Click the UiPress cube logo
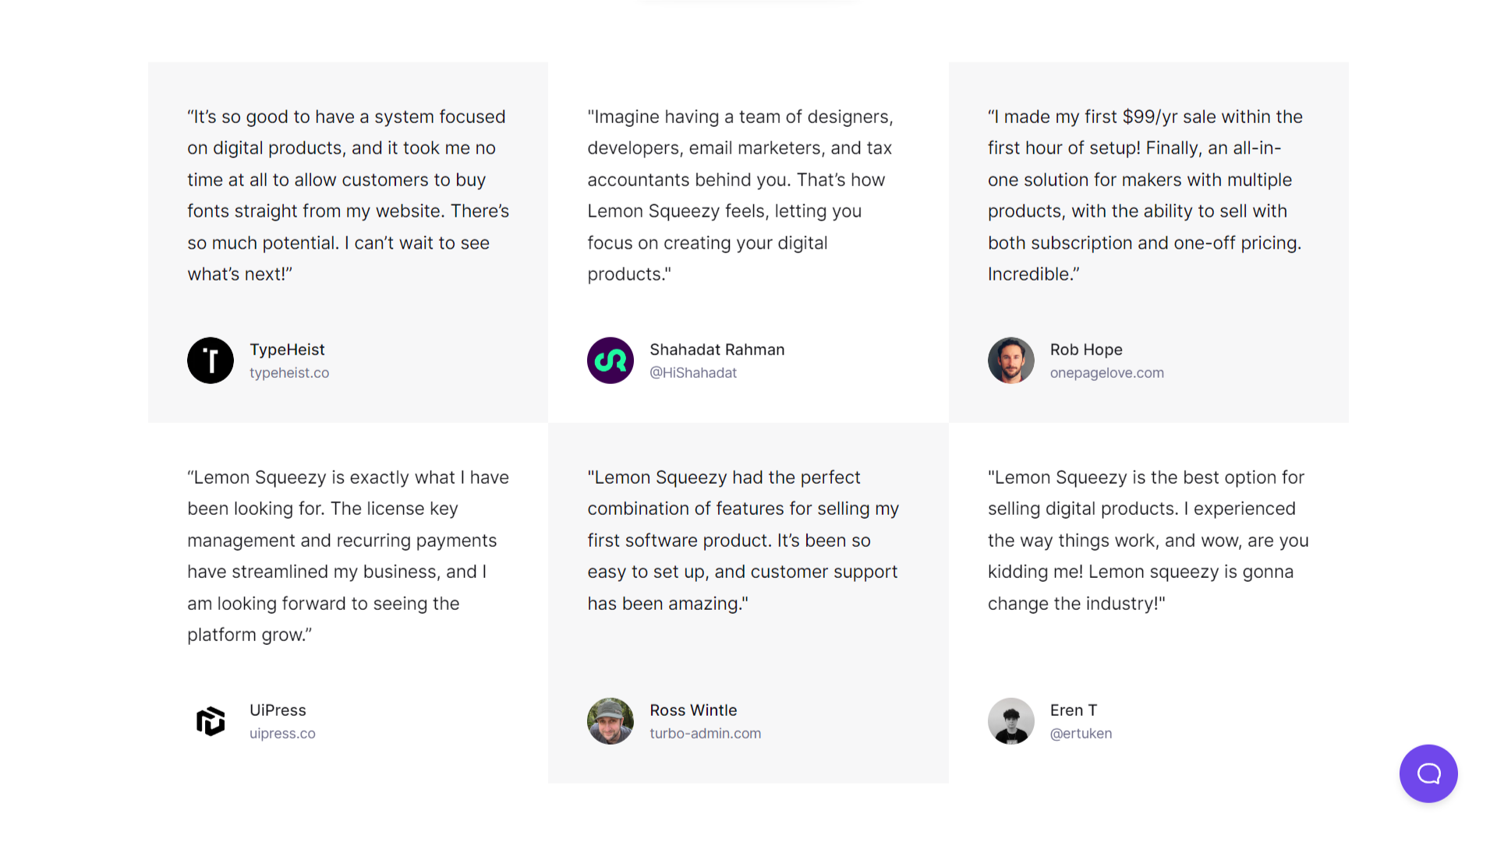1497x842 pixels. click(211, 721)
